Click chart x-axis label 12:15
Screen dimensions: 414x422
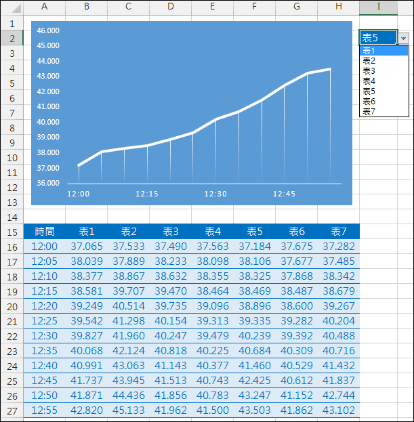click(147, 194)
